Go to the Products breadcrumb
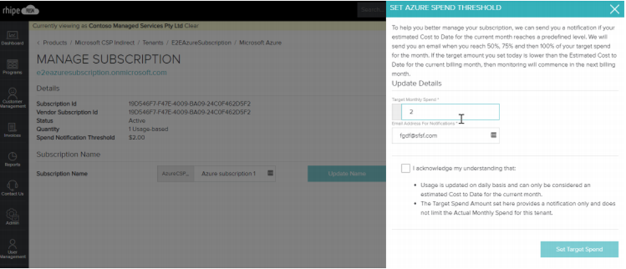The width and height of the screenshot is (626, 269). point(55,43)
